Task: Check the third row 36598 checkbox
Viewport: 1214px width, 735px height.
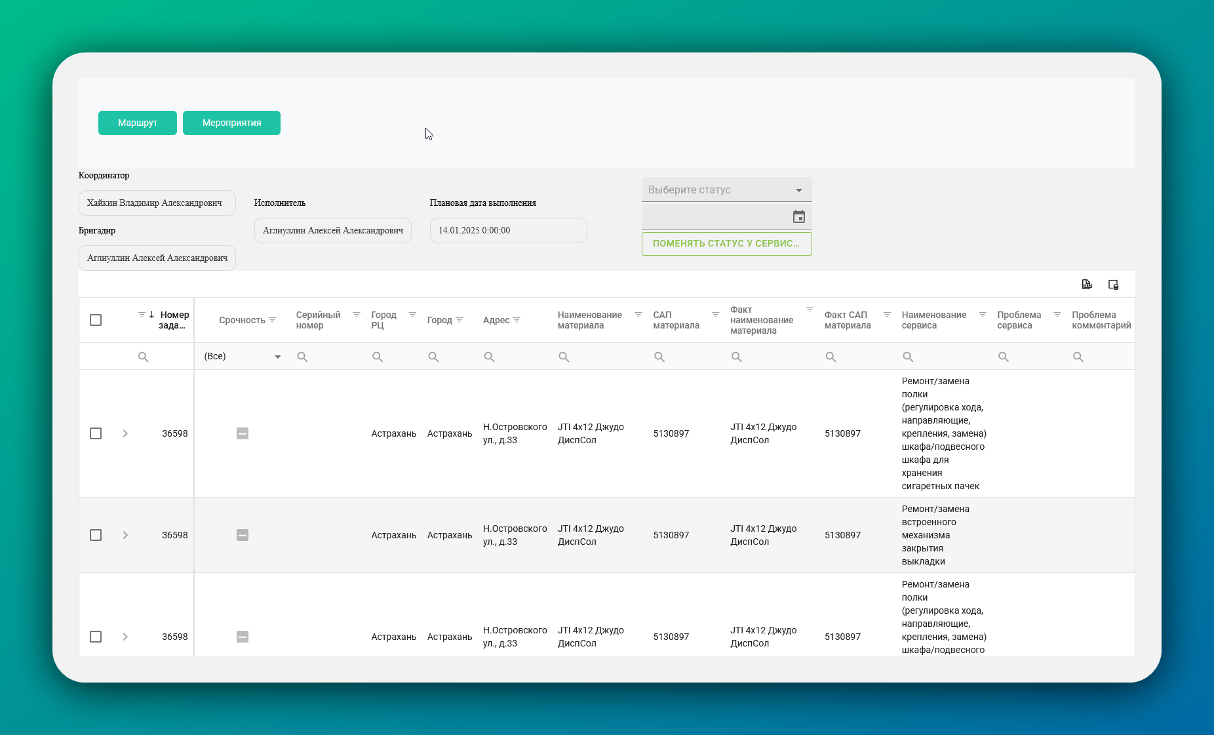Action: tap(96, 637)
